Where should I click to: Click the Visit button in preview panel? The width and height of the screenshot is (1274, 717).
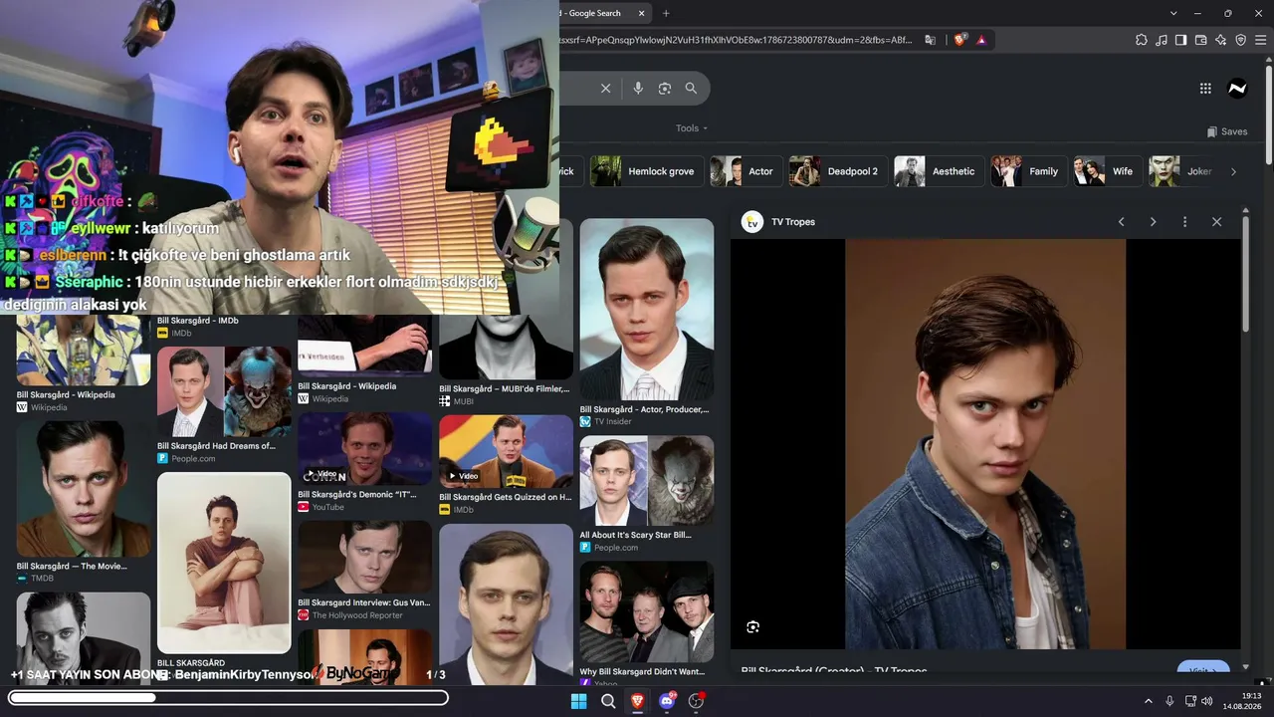pos(1202,670)
